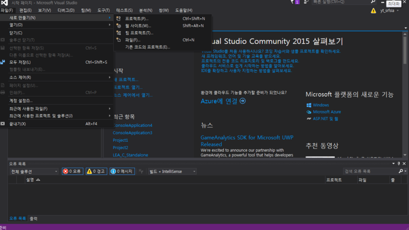Close the error list panel
409x230 pixels.
pos(404,163)
